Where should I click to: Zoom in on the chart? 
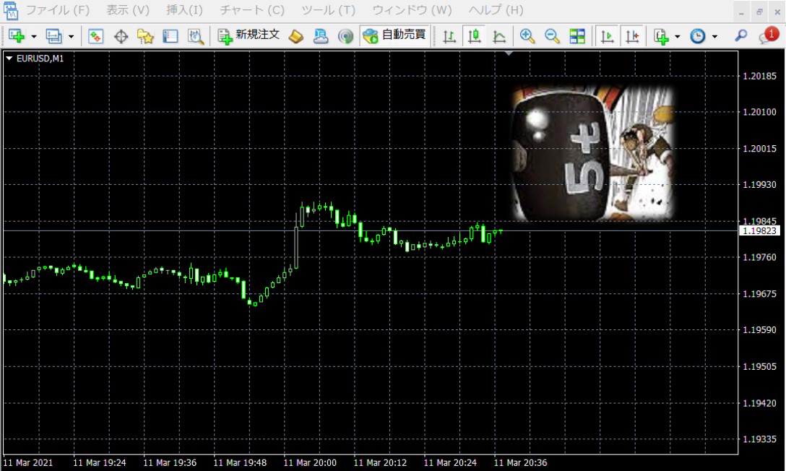tap(527, 36)
